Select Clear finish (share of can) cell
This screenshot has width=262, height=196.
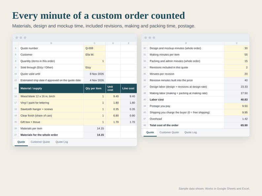point(51,115)
